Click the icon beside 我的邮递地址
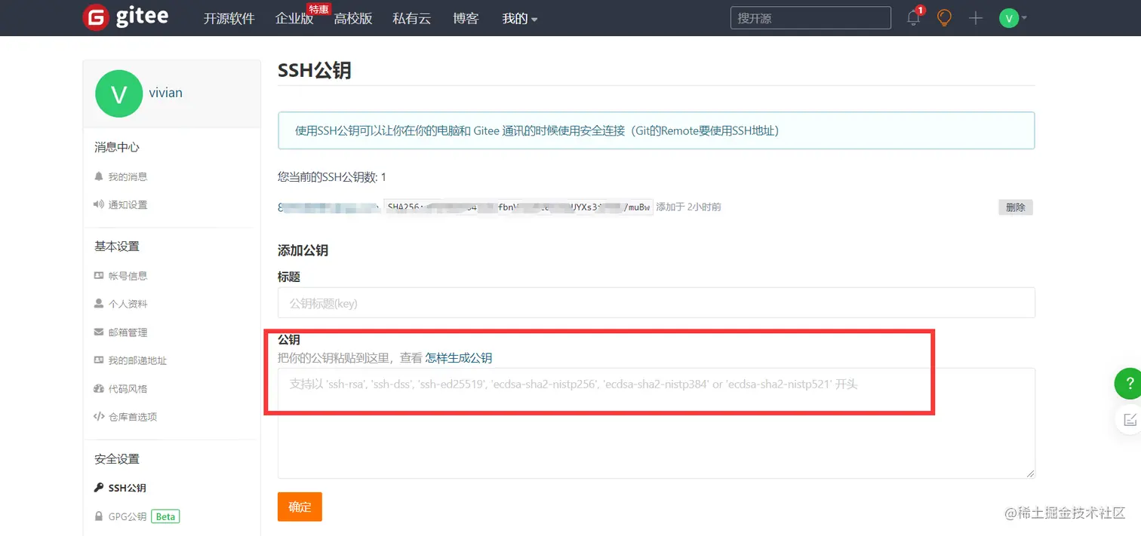 (98, 360)
